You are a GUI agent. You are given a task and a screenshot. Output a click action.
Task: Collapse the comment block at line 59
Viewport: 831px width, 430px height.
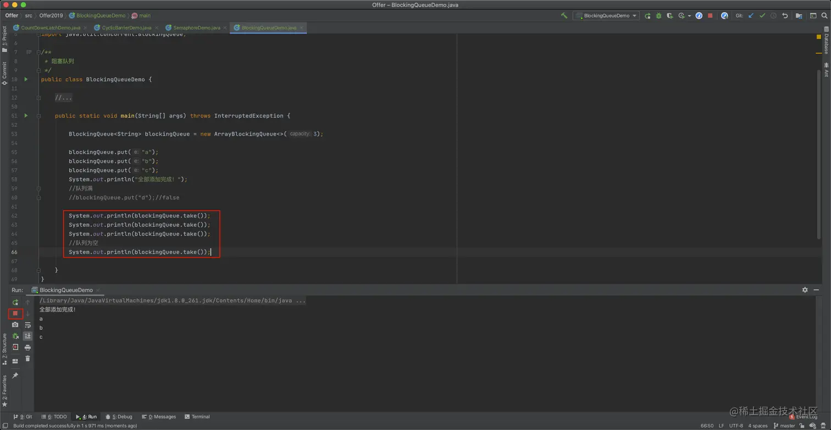(x=38, y=188)
